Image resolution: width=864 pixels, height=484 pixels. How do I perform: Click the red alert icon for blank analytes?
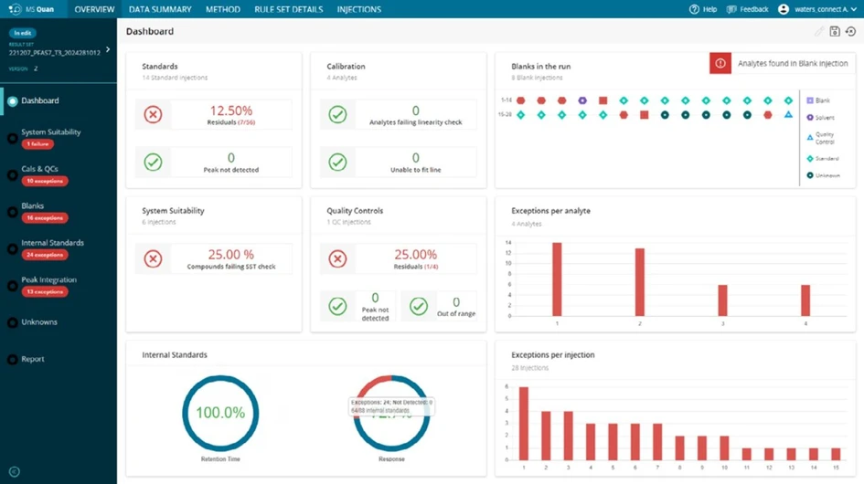pyautogui.click(x=720, y=63)
